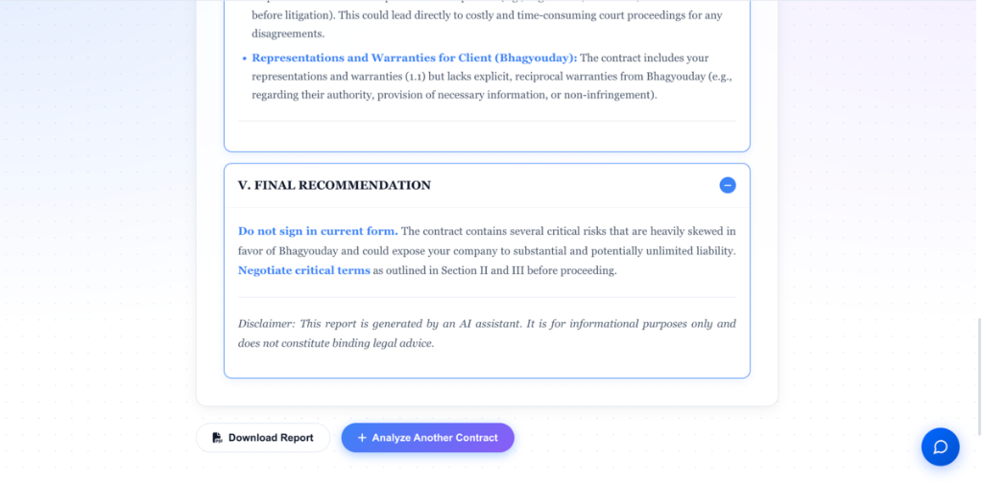Click the plus icon on Analyze Another Contract
The image size is (983, 482).
[362, 438]
